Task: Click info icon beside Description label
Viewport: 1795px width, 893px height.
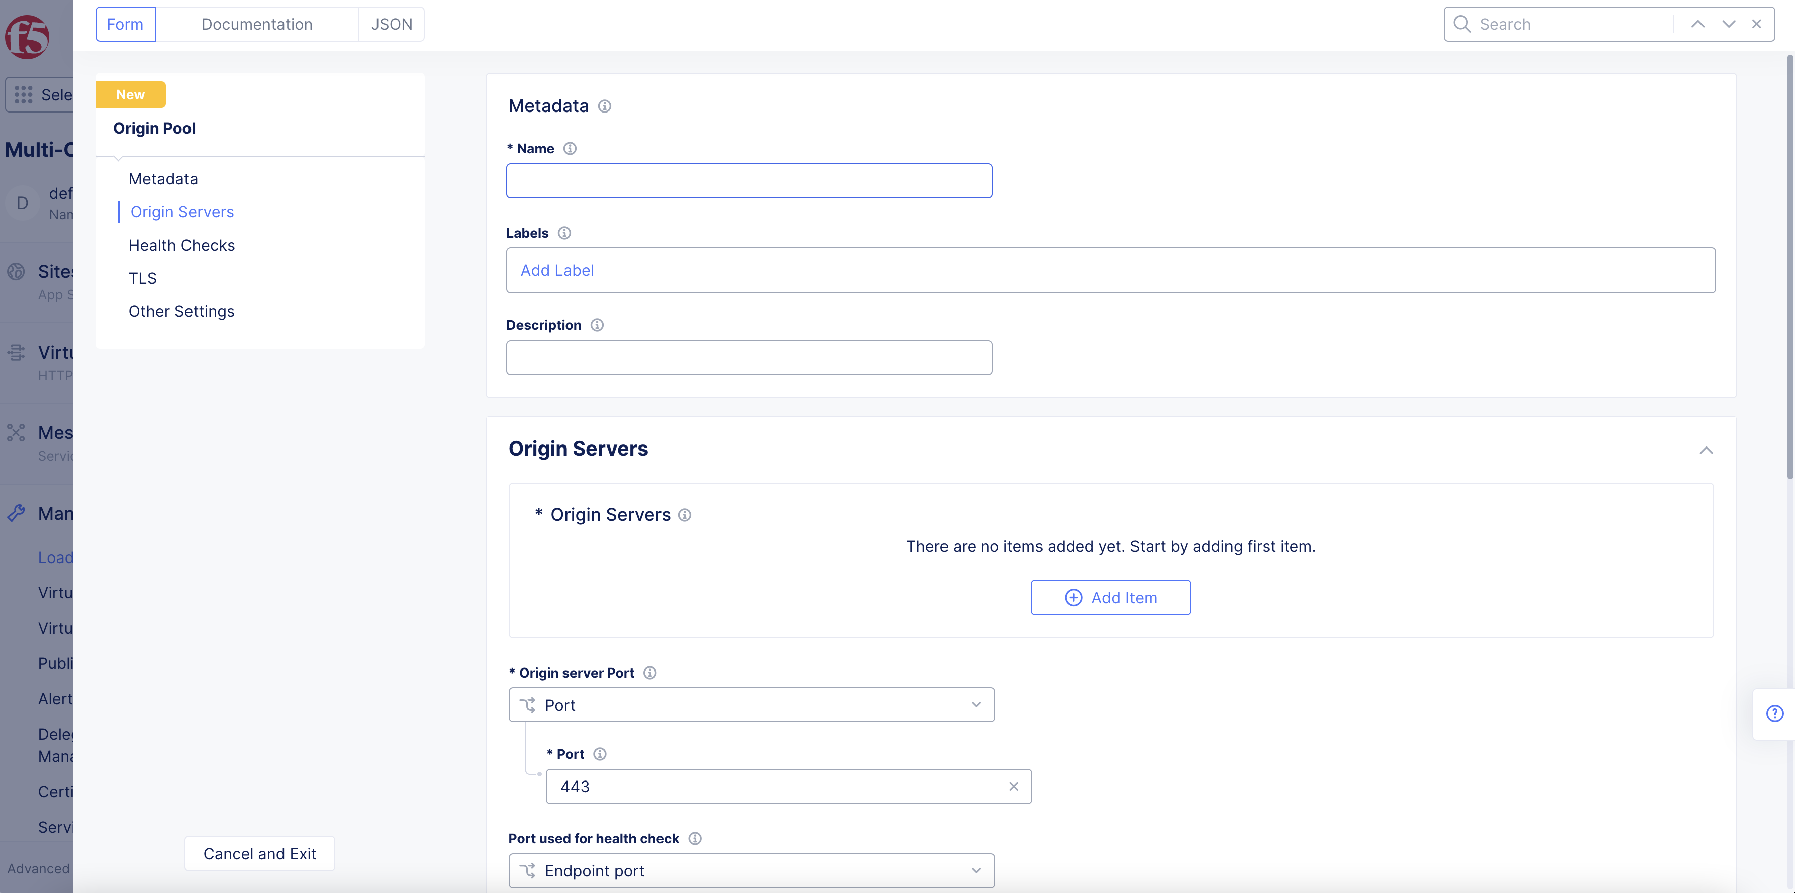Action: (x=597, y=325)
